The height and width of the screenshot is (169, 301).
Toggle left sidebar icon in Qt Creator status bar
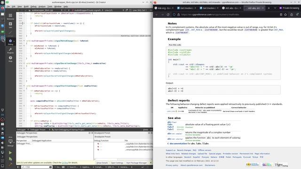click(18, 167)
